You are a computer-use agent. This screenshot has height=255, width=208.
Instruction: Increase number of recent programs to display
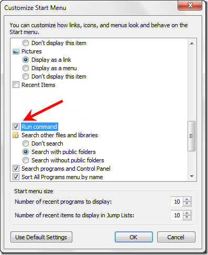tap(187, 199)
